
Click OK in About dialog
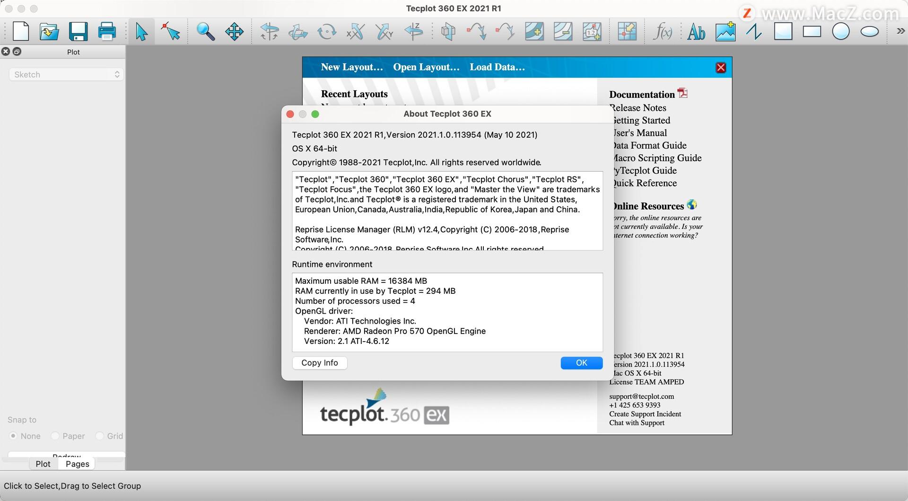point(581,363)
